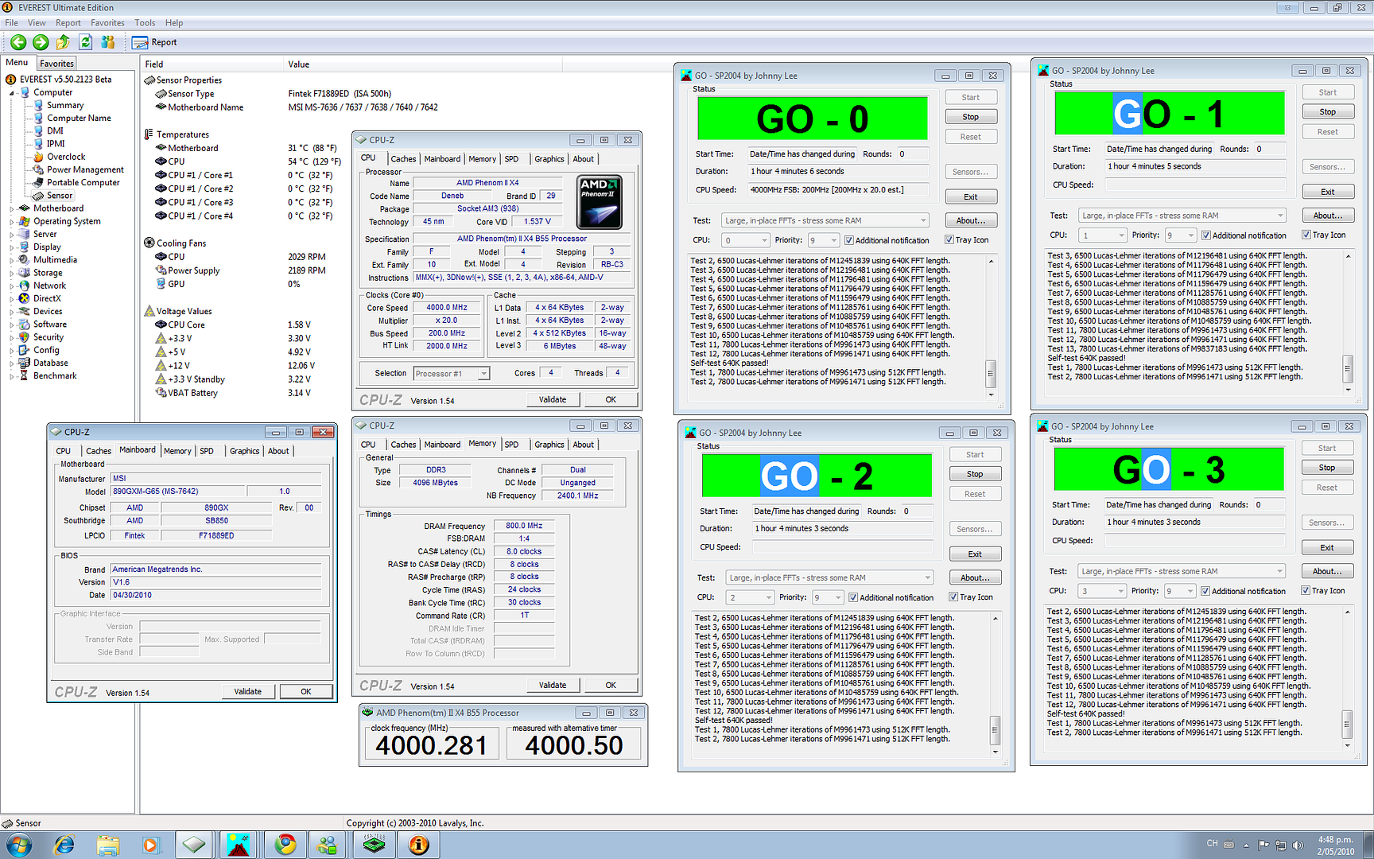Screen dimensions: 1374x859
Task: Click the volume speaker icon in system tray
Action: point(1298,845)
